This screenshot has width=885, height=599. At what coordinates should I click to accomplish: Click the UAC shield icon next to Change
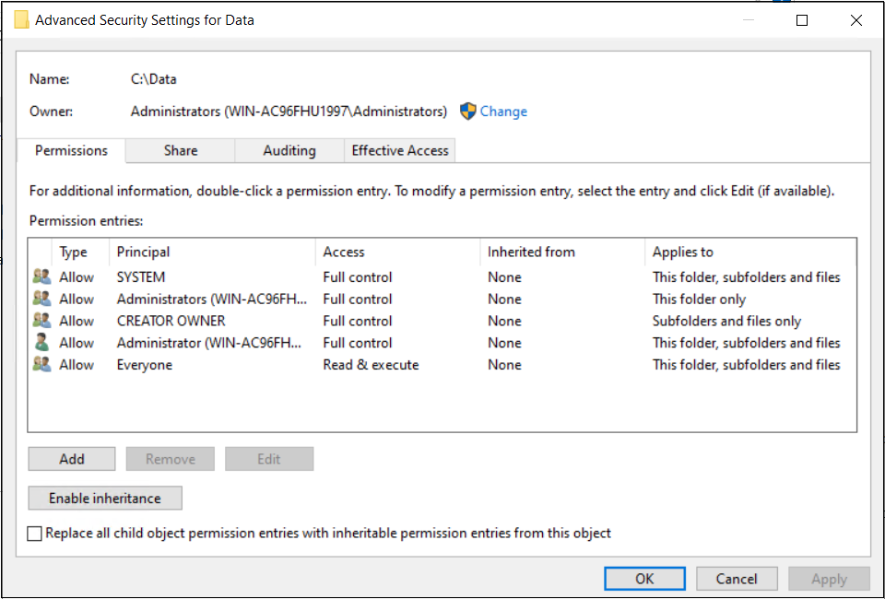467,112
